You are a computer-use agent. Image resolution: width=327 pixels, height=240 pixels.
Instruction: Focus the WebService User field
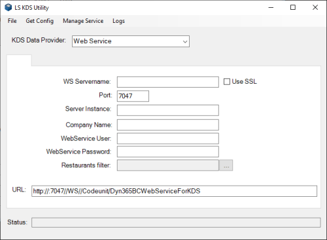coord(168,139)
